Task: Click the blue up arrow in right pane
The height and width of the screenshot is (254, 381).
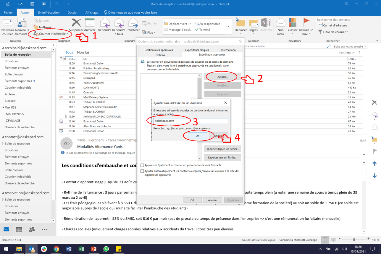Action: 374,164
